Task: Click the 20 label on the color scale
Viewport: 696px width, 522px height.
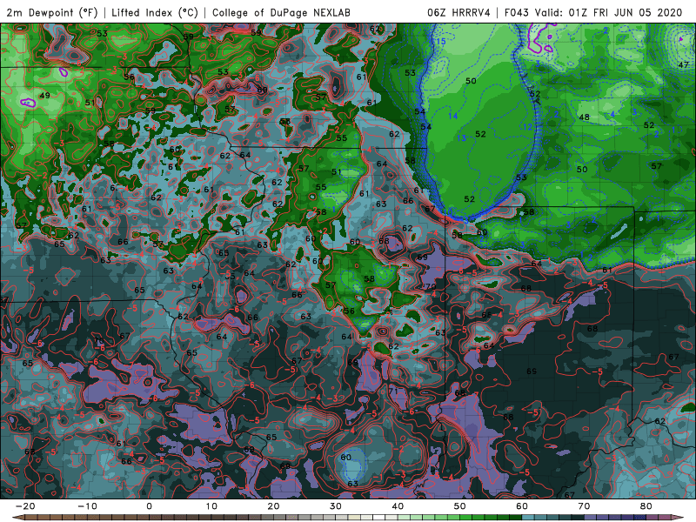Action: click(x=273, y=506)
